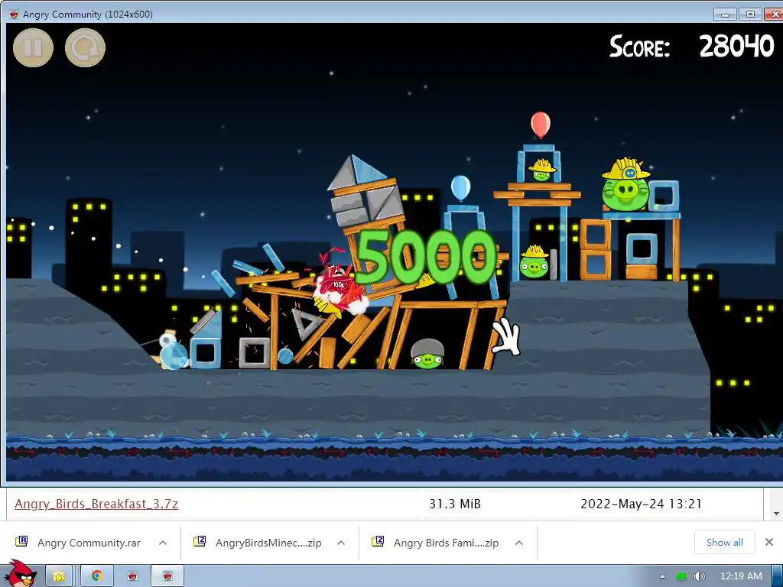Viewport: 783px width, 587px height.
Task: Close the downloads bar
Action: [x=769, y=542]
